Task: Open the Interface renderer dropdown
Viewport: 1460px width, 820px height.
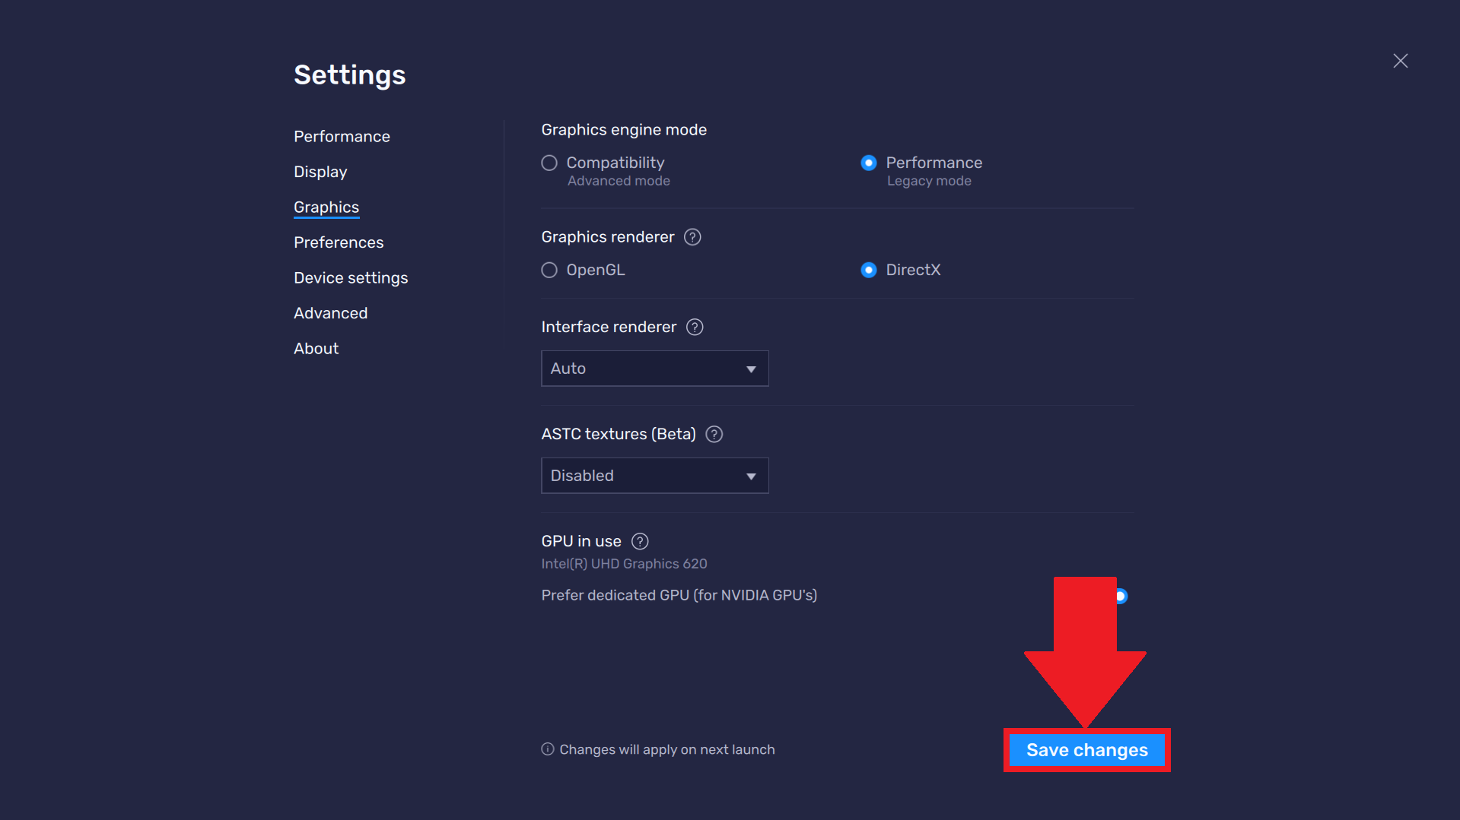Action: point(654,368)
